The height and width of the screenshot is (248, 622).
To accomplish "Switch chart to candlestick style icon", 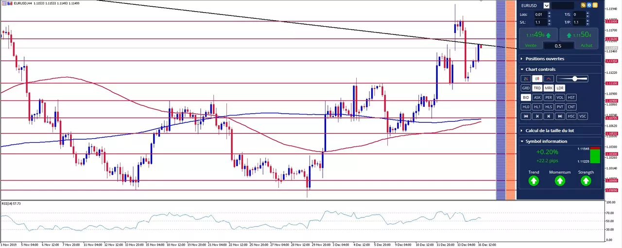I will [537, 79].
